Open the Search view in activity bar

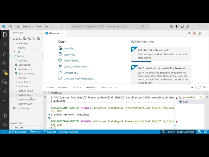(5, 44)
